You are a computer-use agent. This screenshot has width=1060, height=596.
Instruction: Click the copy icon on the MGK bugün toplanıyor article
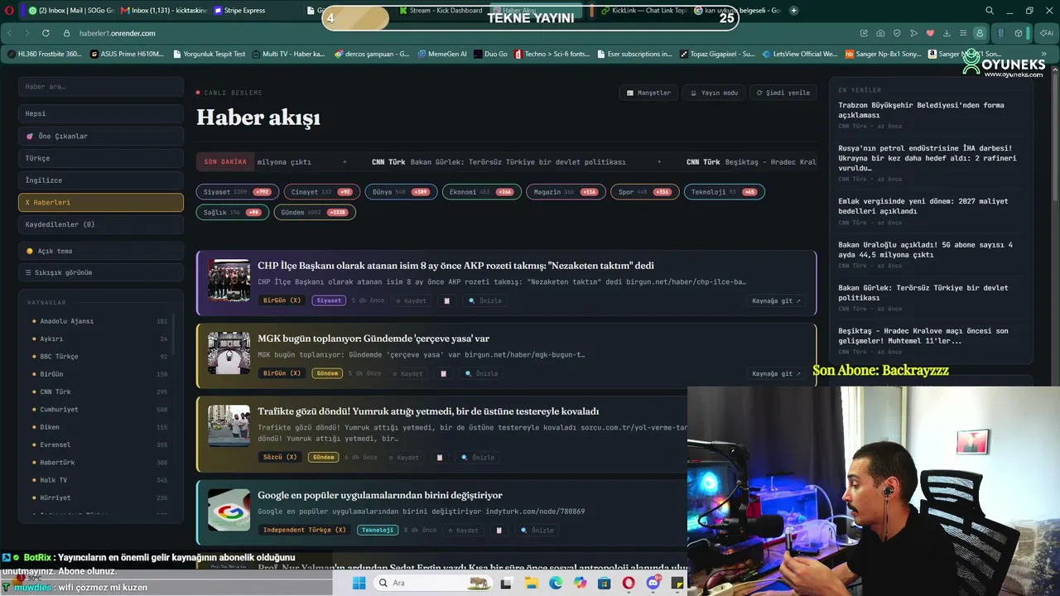pos(443,373)
